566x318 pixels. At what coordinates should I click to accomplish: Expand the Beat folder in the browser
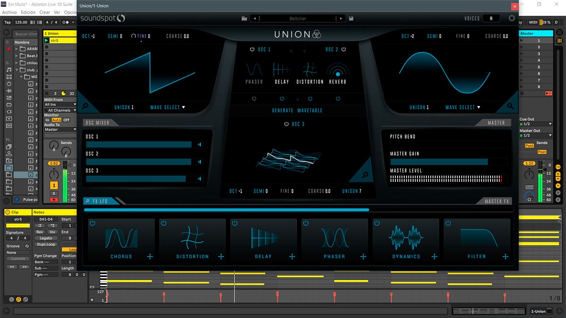(17, 56)
